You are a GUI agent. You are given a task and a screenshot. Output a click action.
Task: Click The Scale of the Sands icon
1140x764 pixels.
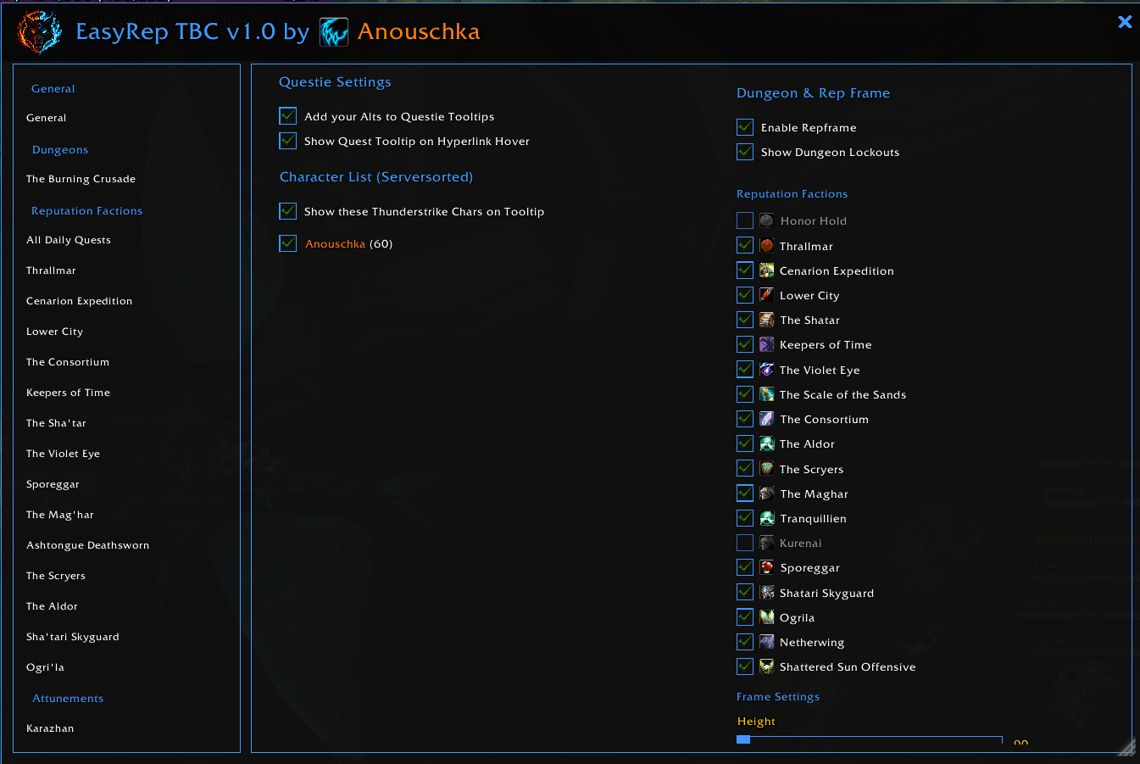coord(767,394)
